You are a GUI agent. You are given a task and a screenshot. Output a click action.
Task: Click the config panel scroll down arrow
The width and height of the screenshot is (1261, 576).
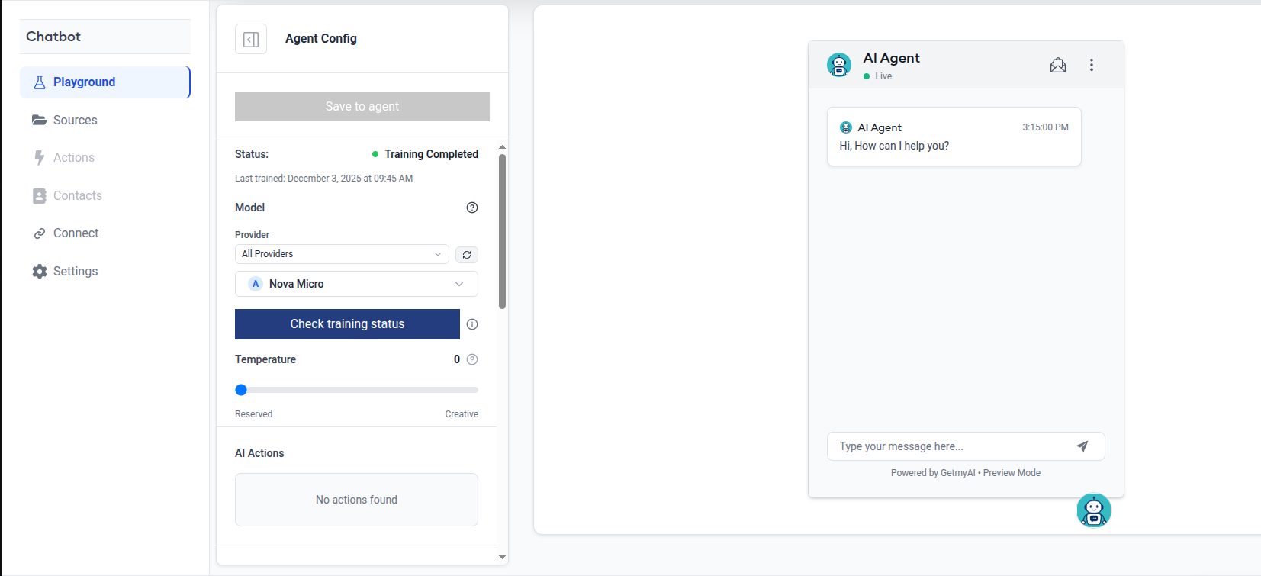[x=502, y=558]
